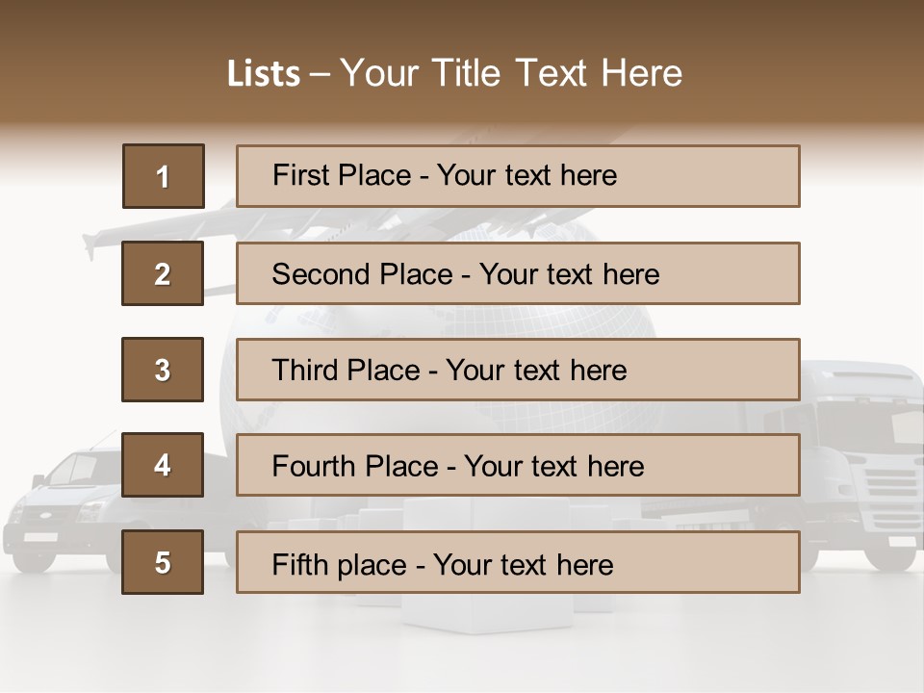Click the number 1 box
This screenshot has height=693, width=924.
164,176
